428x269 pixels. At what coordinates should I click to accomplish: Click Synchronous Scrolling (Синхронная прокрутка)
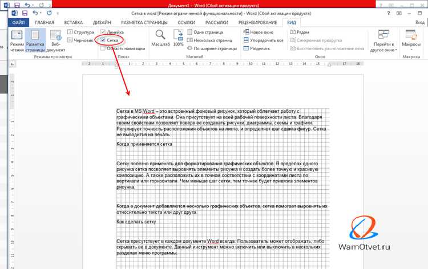point(316,40)
